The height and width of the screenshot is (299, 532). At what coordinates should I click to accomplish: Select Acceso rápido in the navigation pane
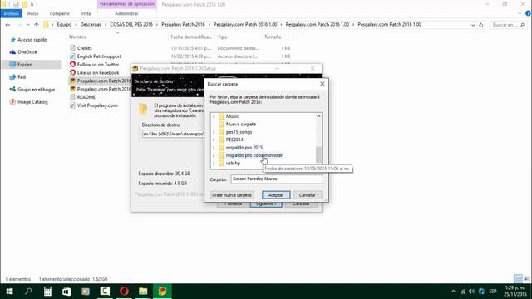(32, 40)
